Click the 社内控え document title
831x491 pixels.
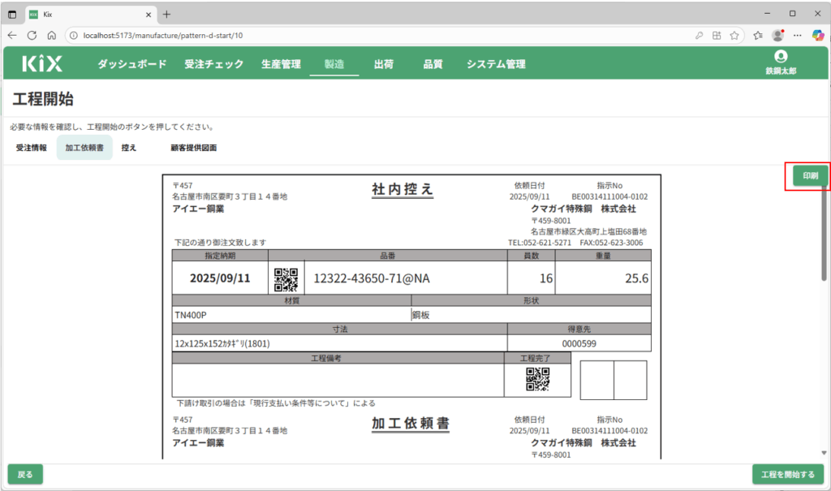403,189
